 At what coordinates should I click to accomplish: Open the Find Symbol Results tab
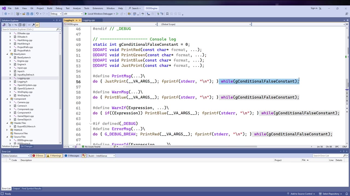31,189
